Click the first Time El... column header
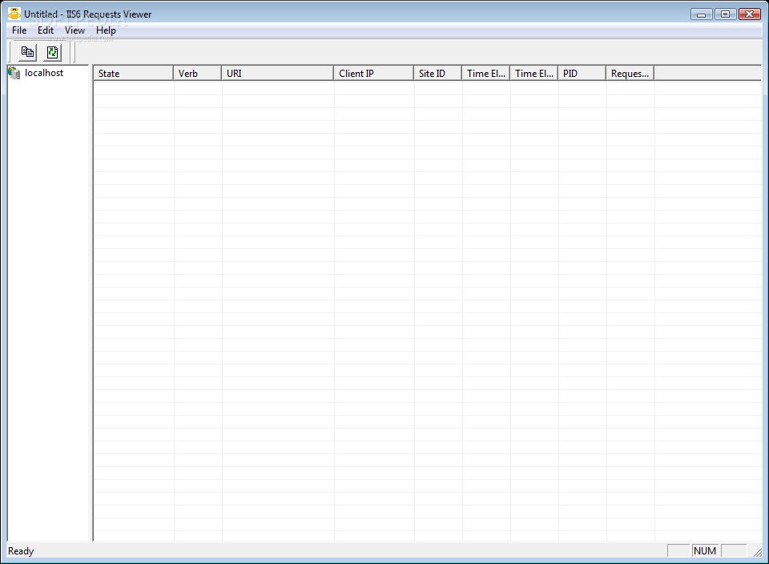Screen dimensions: 769x564 point(485,74)
